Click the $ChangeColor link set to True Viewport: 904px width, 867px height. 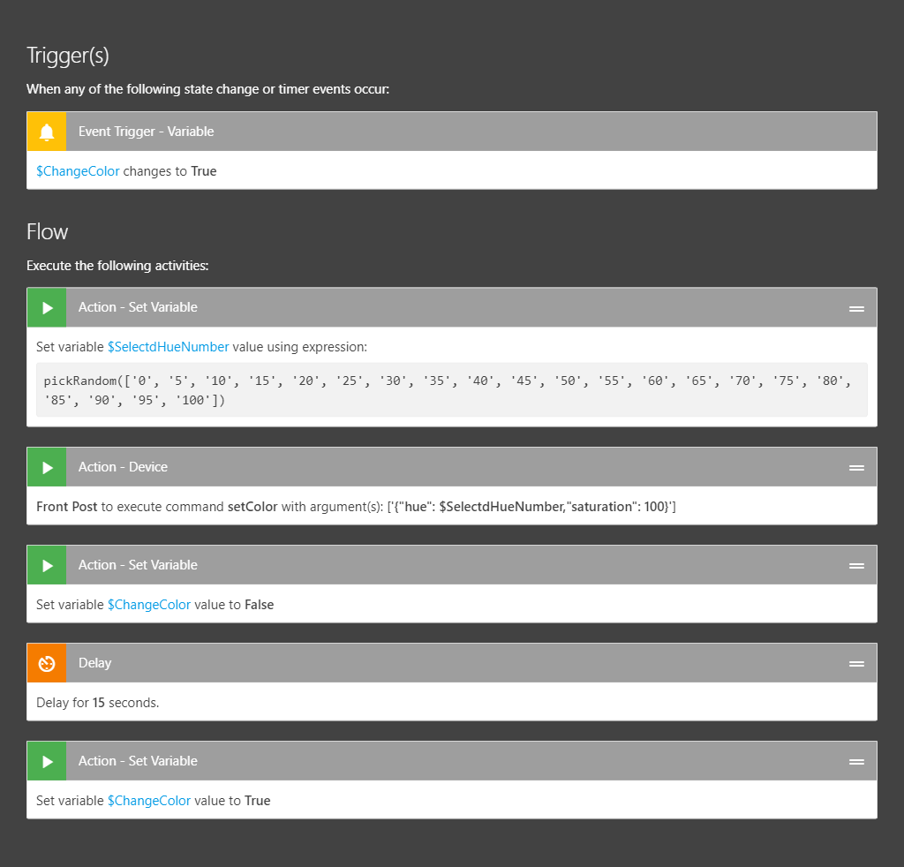(x=148, y=800)
